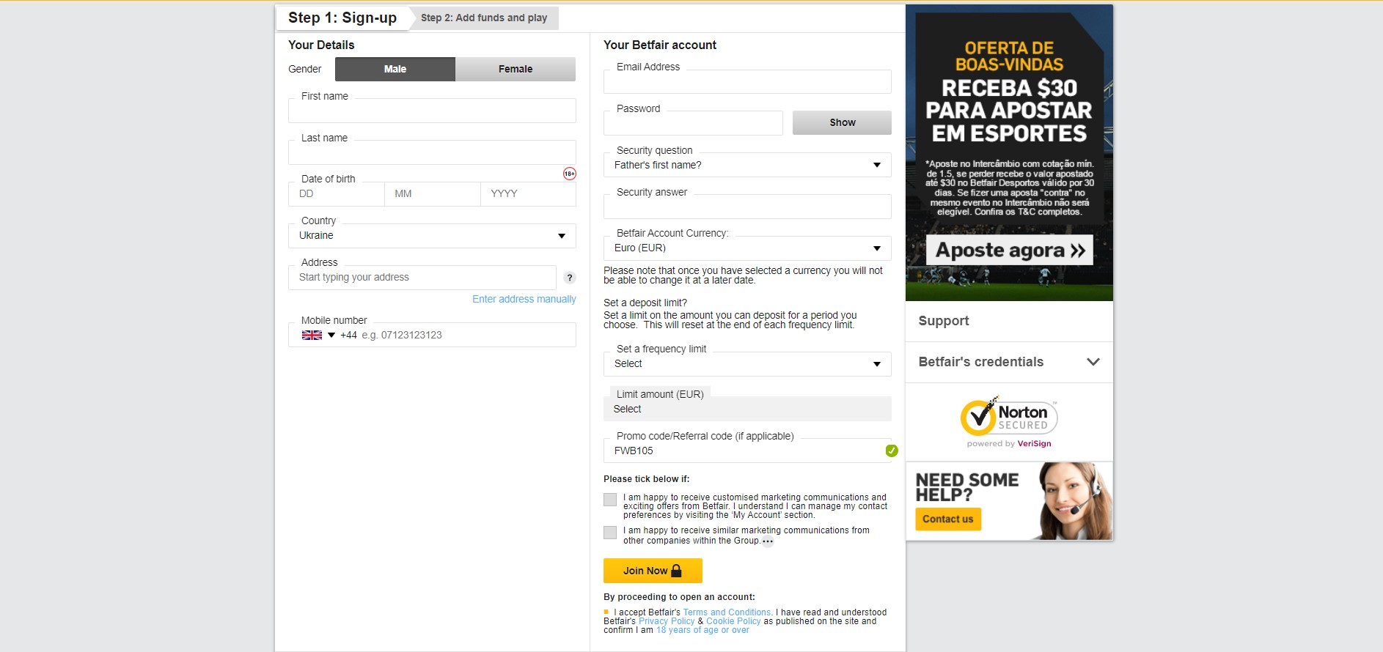
Task: Open the Limit amount (EUR) dropdown
Action: (x=747, y=409)
